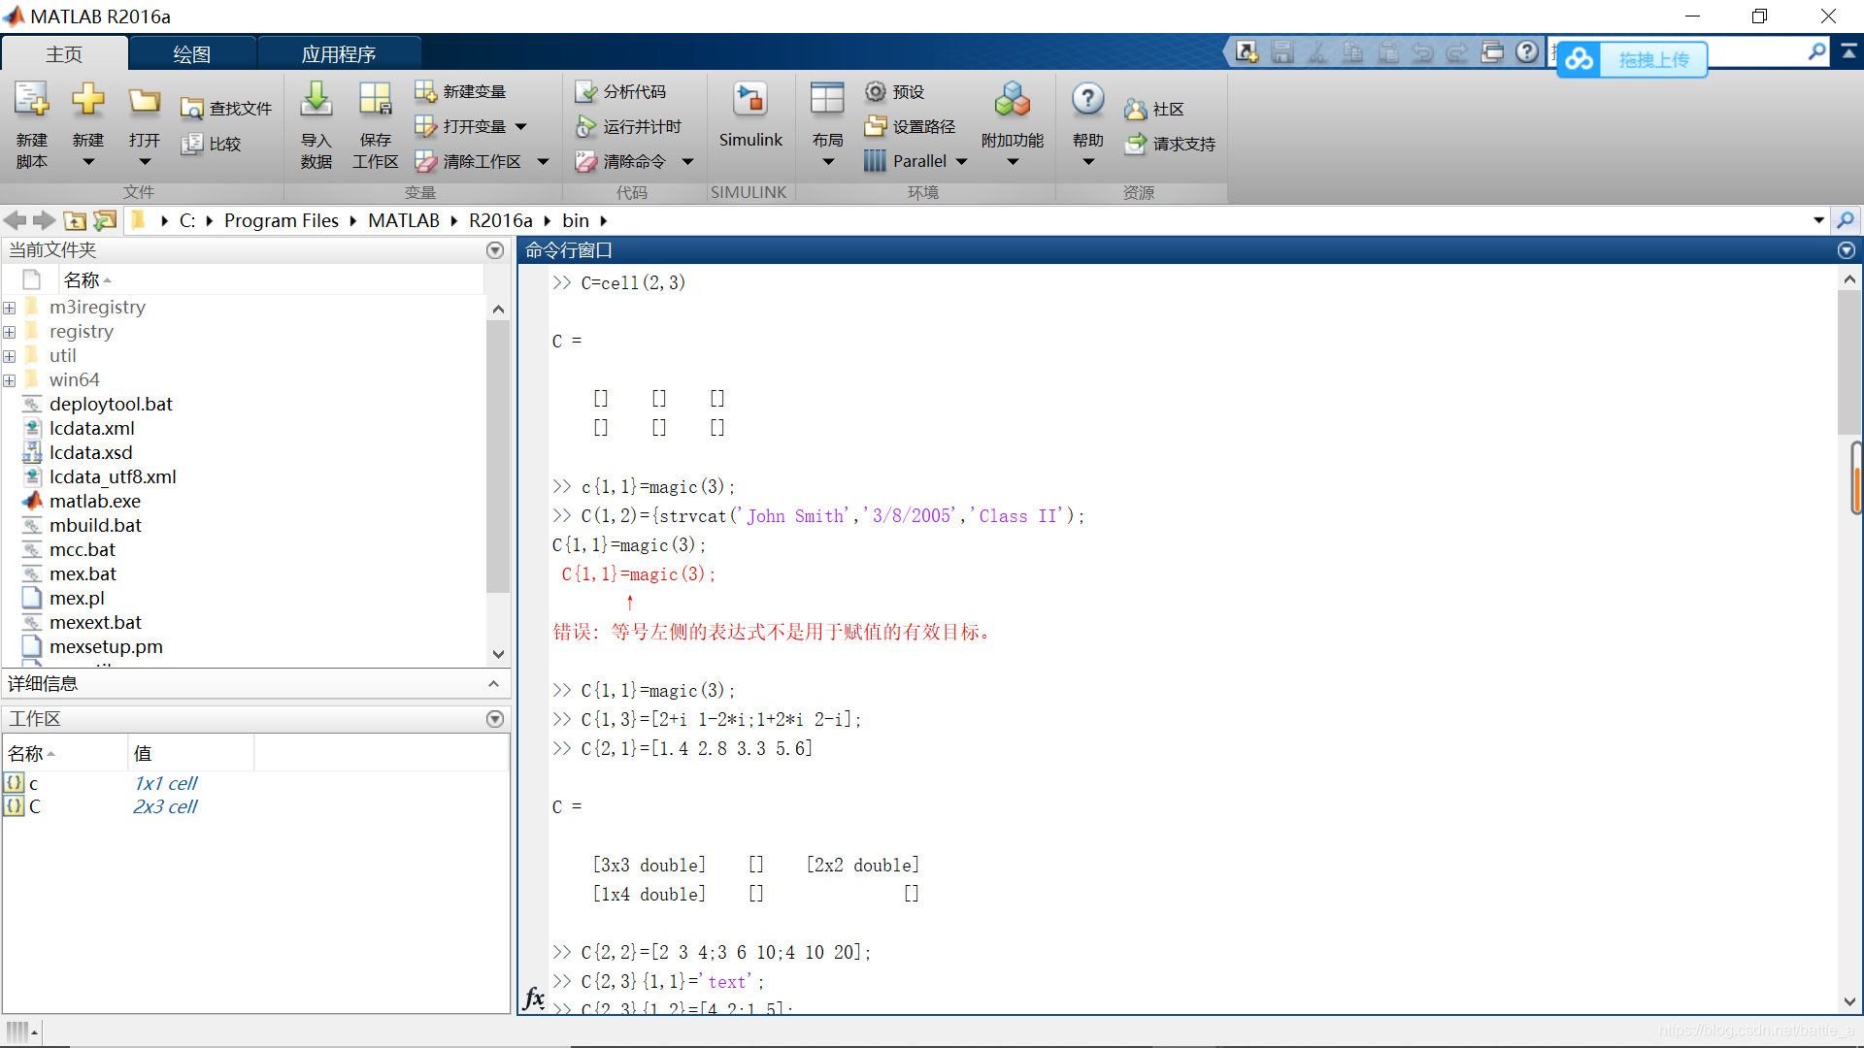Navigate forward with the right arrow
1864x1048 pixels.
point(45,220)
